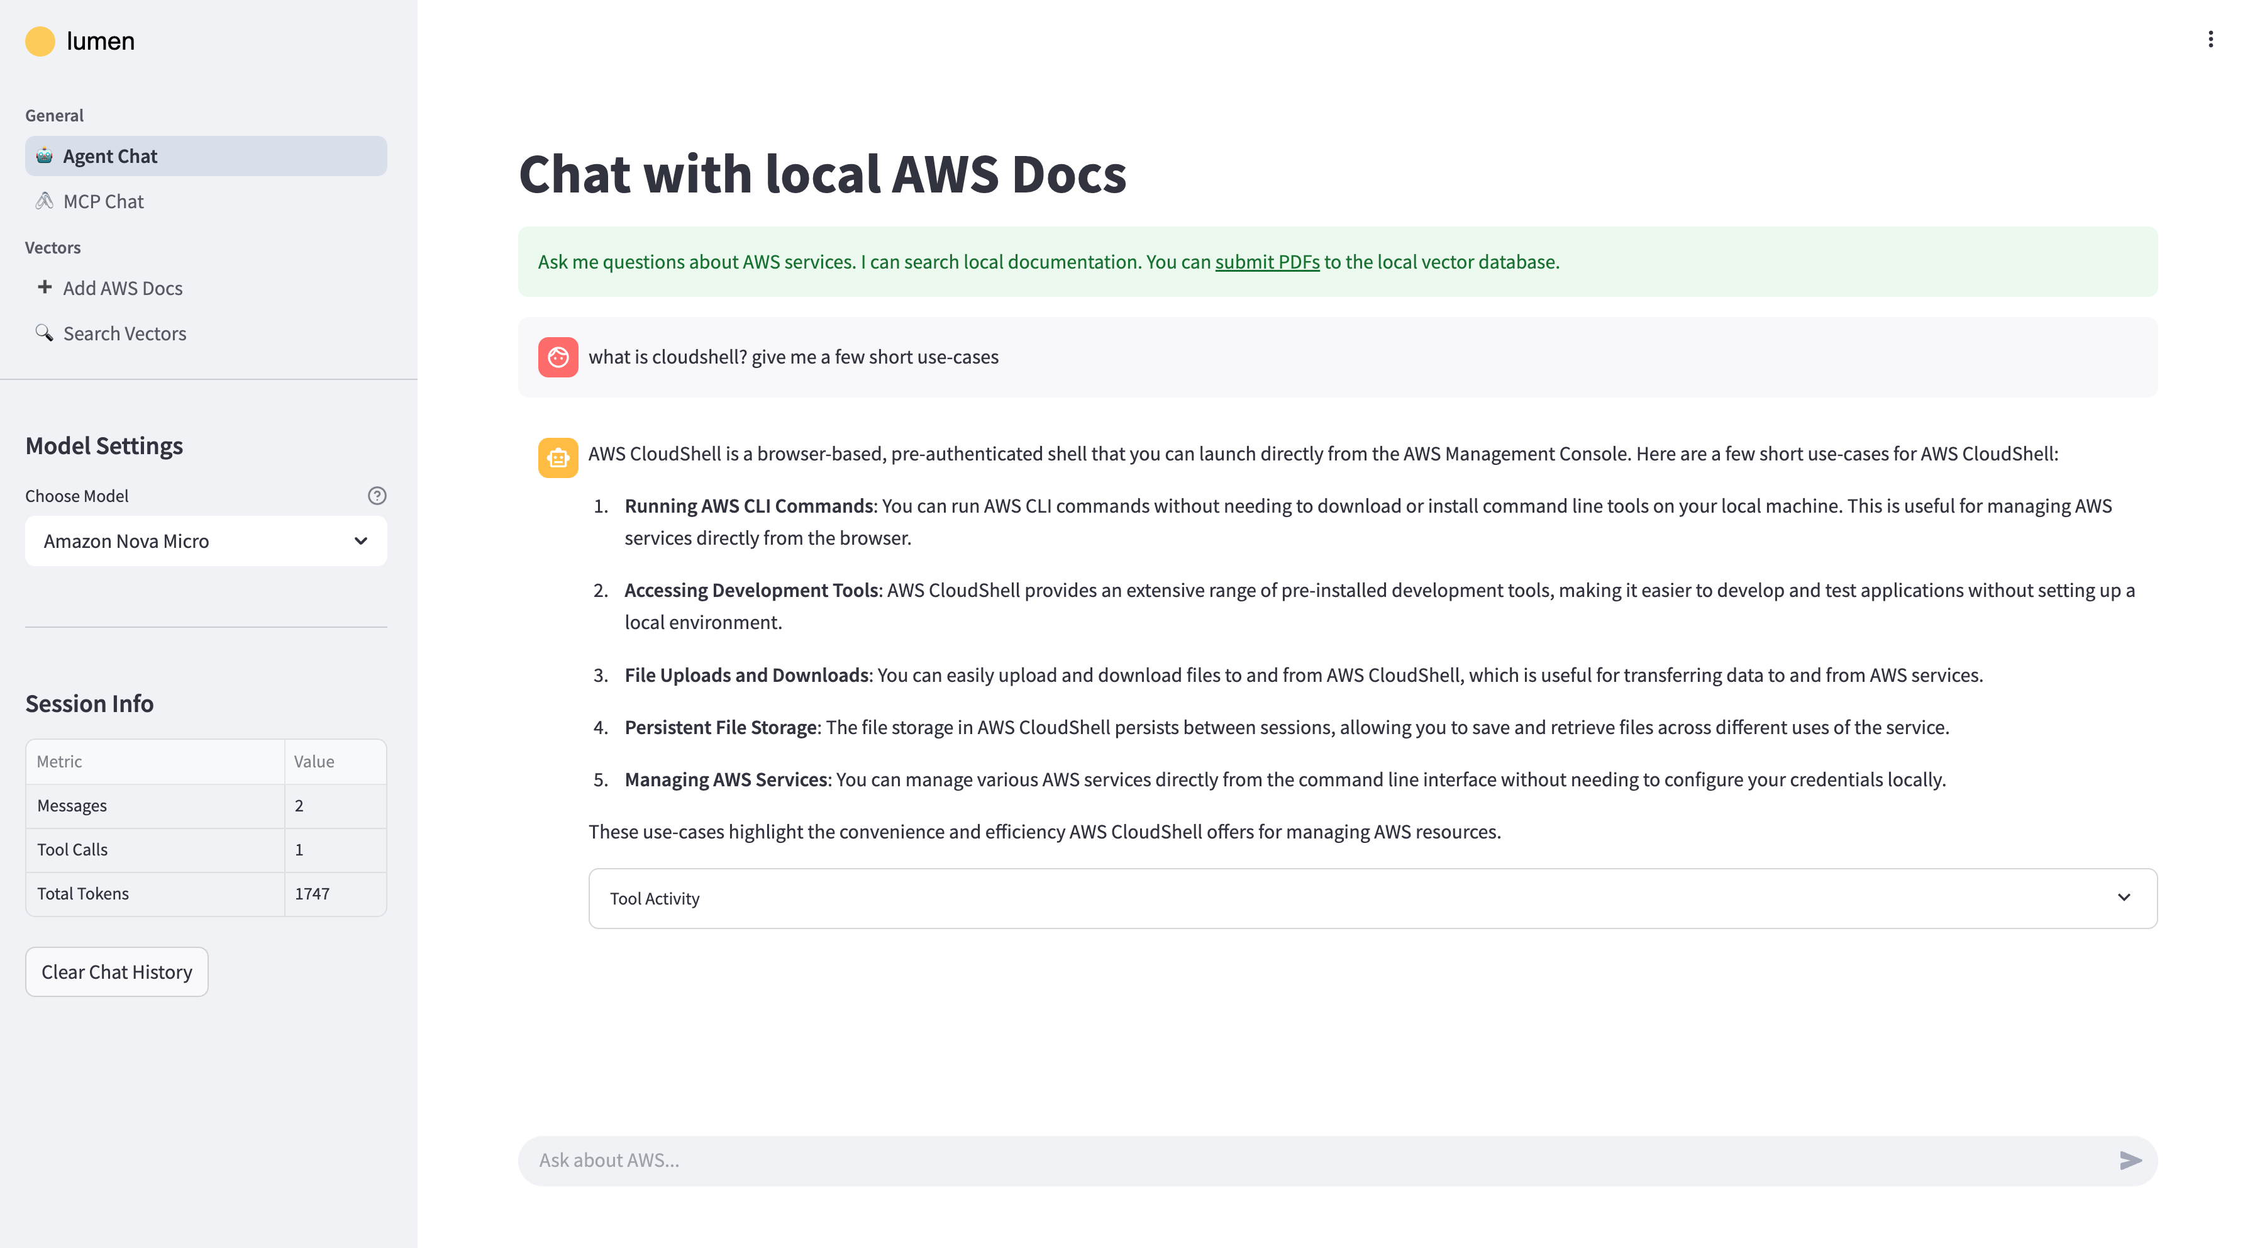Click the send message arrow icon

(x=2131, y=1160)
